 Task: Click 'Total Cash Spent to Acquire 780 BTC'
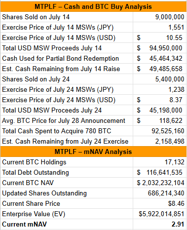[x=57, y=131]
